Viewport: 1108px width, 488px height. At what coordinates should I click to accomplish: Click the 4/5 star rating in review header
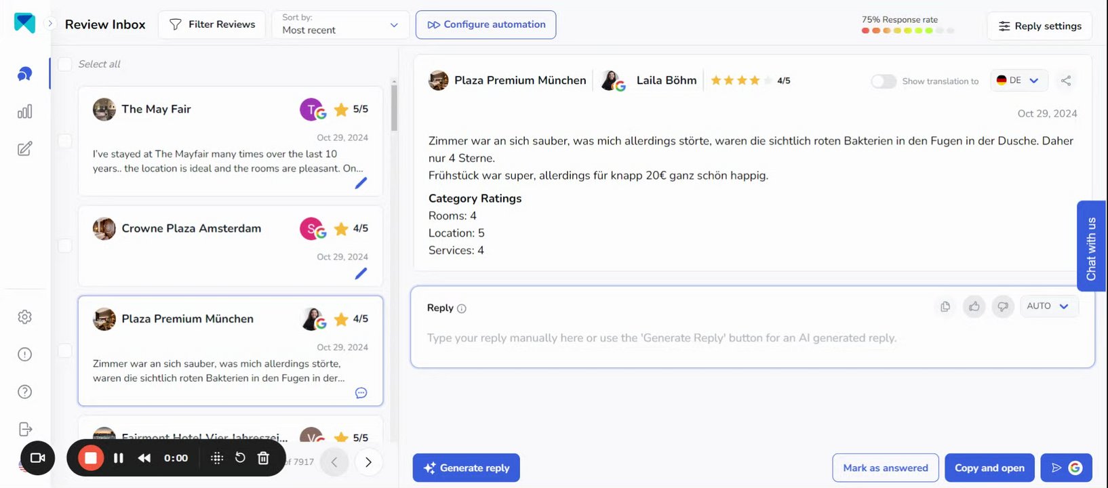[750, 80]
